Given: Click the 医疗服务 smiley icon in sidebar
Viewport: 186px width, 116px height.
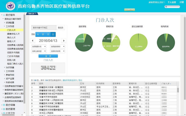Looking at the screenshot, I should click(x=4, y=15).
